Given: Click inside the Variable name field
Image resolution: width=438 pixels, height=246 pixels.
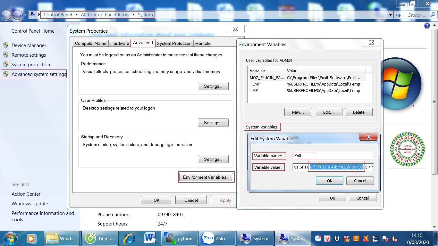Looking at the screenshot, I should click(x=333, y=156).
